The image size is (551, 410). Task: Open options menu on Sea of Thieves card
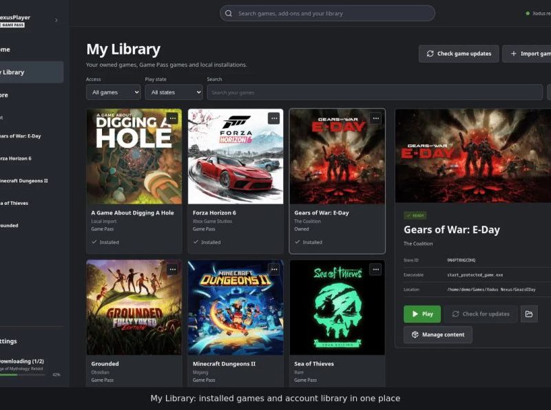pyautogui.click(x=375, y=270)
